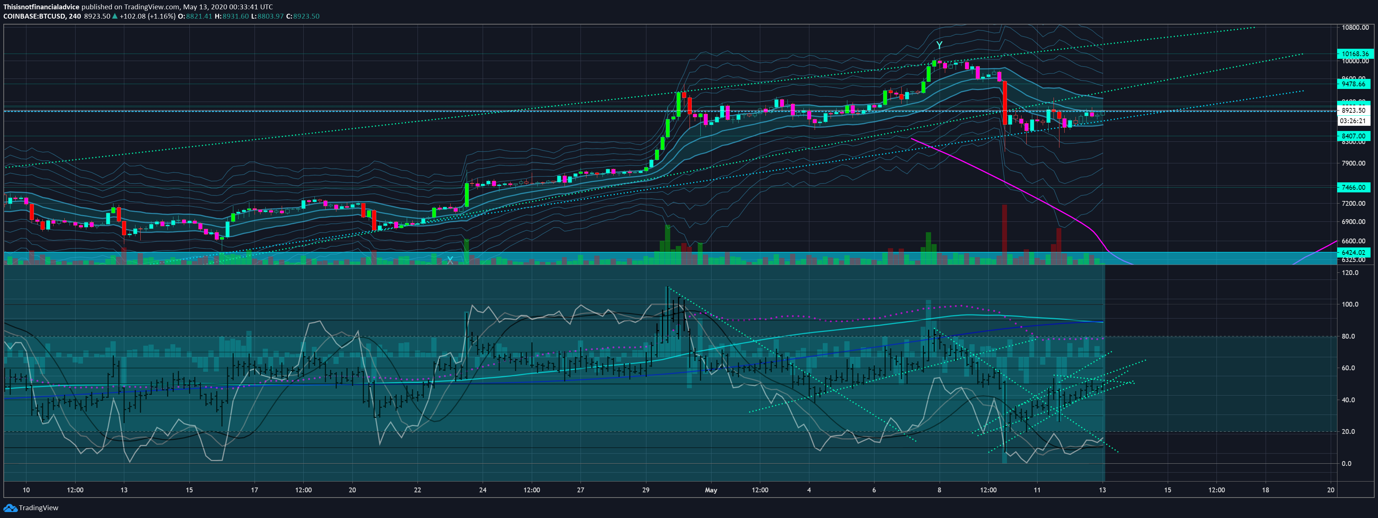Select the H:8931.60 high value

[231, 16]
